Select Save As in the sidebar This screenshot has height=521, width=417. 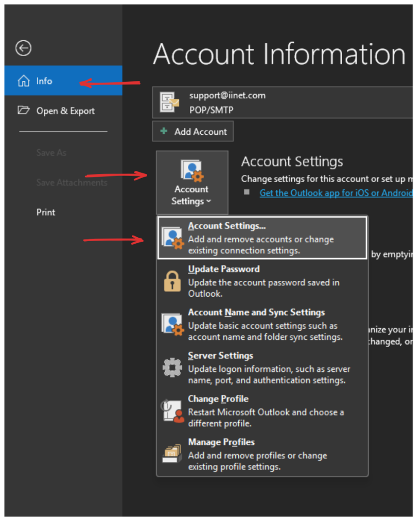click(x=51, y=153)
